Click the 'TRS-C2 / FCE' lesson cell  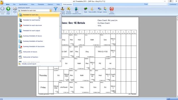click(103, 52)
